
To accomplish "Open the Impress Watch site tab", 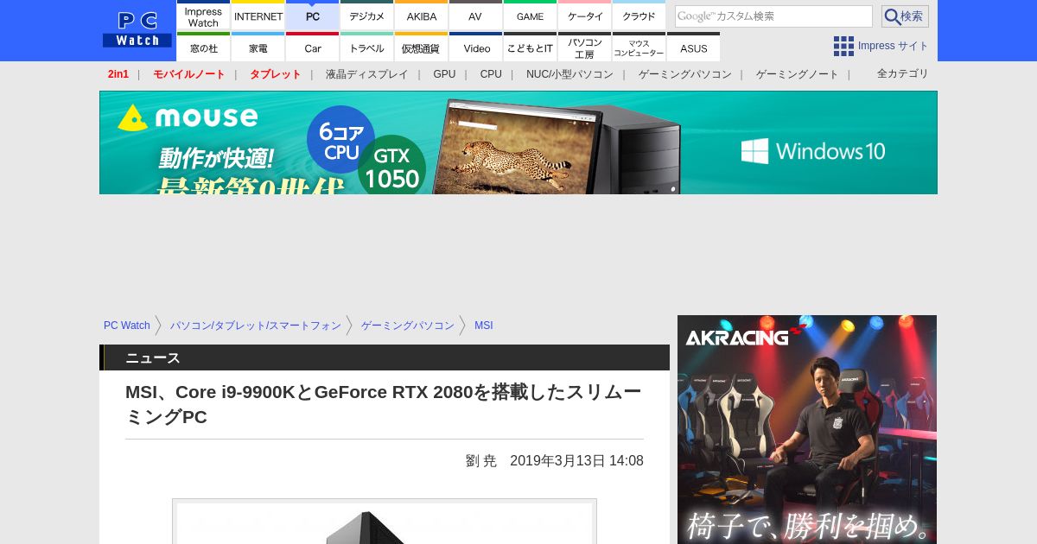I will tap(203, 15).
